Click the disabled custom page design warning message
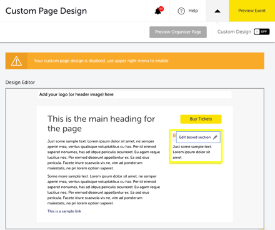The width and height of the screenshot is (275, 230). coord(101,61)
